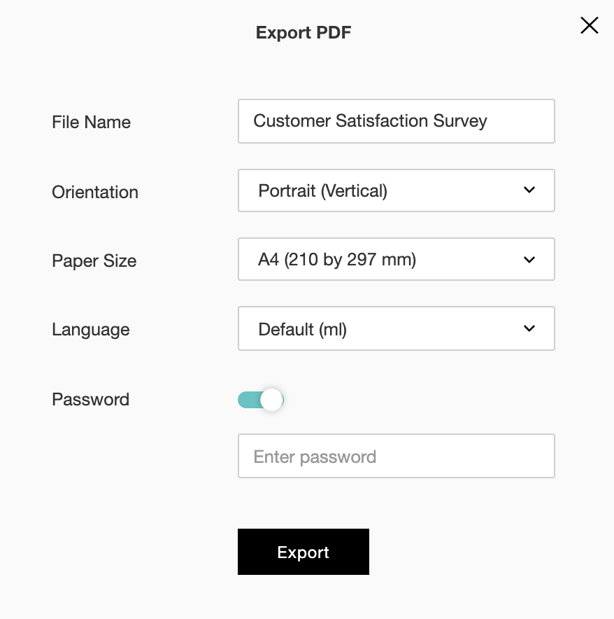Click the Export PDF dialog title
This screenshot has height=619, width=614.
click(304, 32)
